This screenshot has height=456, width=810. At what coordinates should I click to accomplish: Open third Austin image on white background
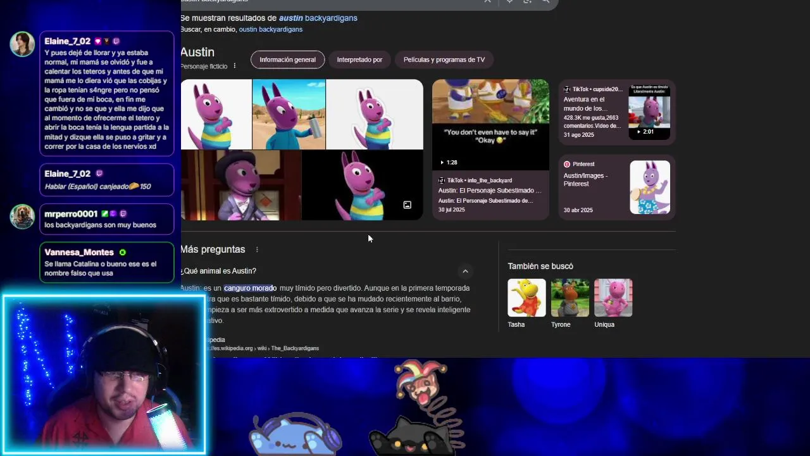click(375, 114)
